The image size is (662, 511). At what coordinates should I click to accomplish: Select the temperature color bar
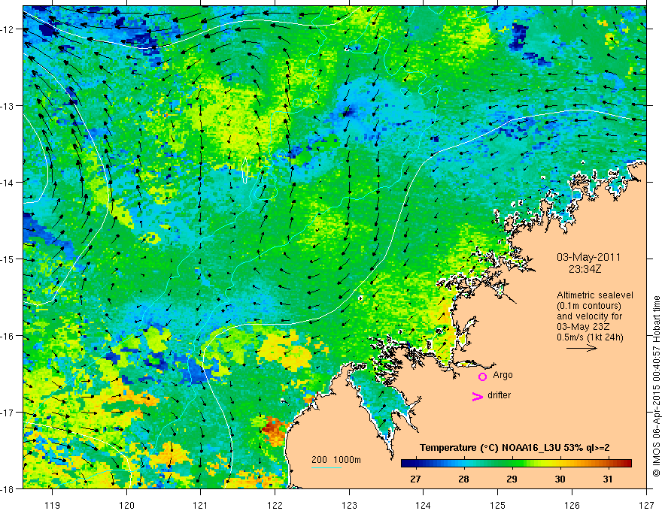[x=516, y=464]
